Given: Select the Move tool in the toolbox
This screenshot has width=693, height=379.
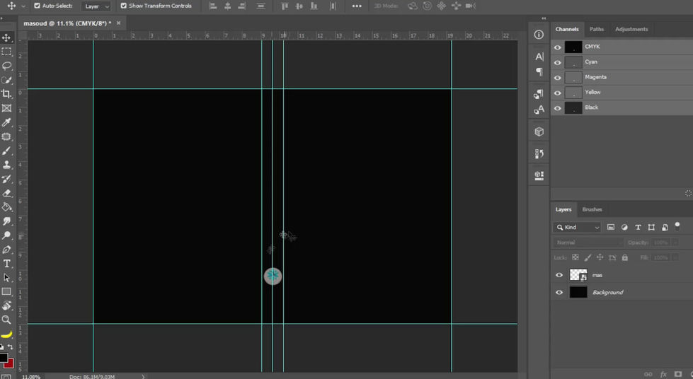Looking at the screenshot, I should pos(6,37).
